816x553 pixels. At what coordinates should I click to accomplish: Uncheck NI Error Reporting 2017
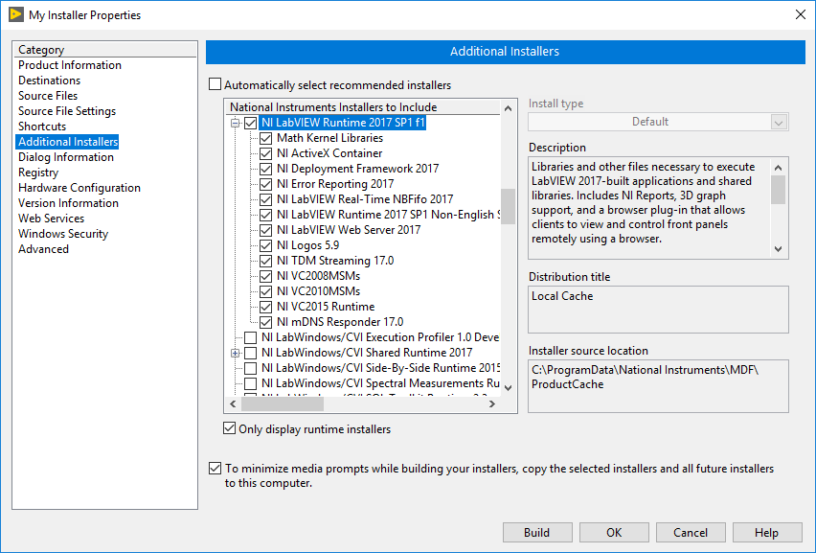(x=266, y=184)
